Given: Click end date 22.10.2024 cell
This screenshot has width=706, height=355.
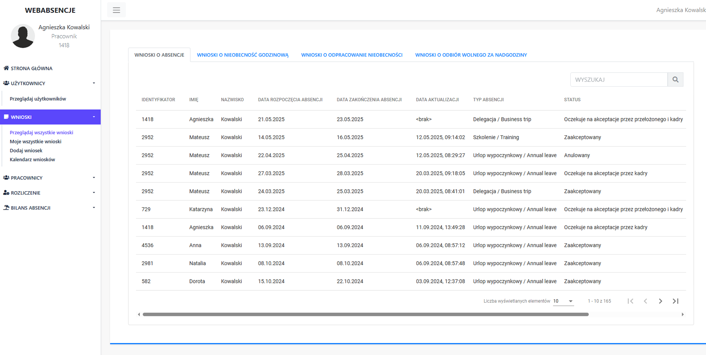Looking at the screenshot, I should 350,281.
